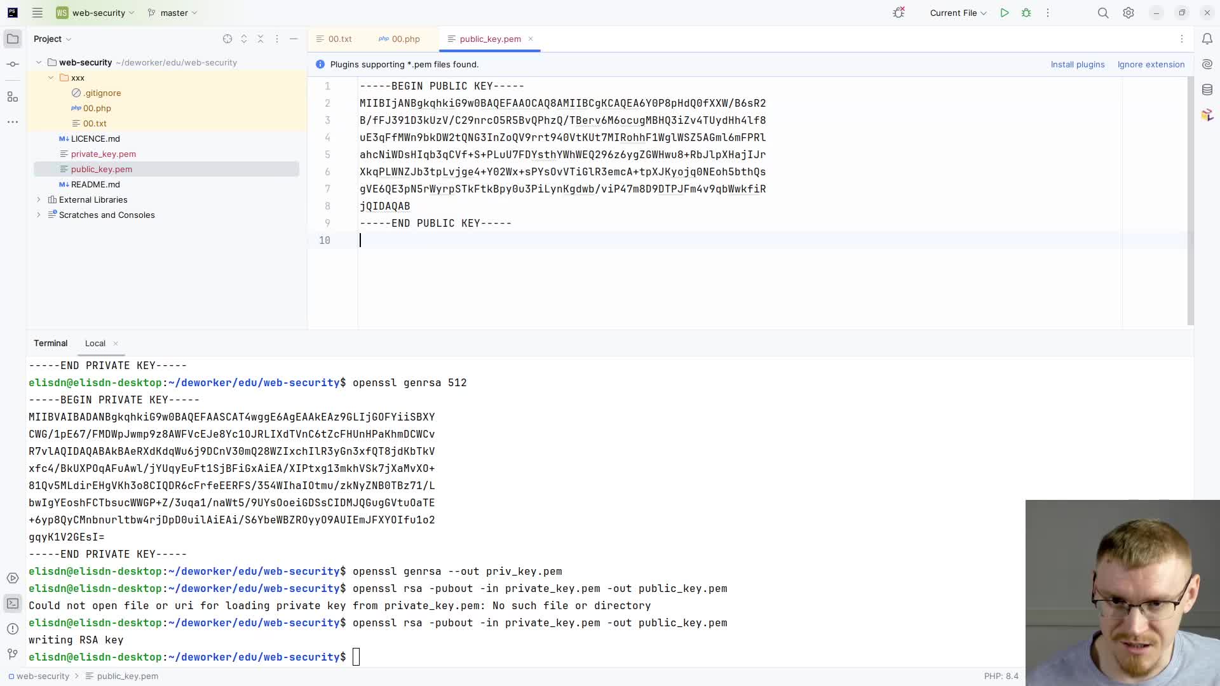
Task: Open the Database tool window
Action: pyautogui.click(x=1207, y=90)
